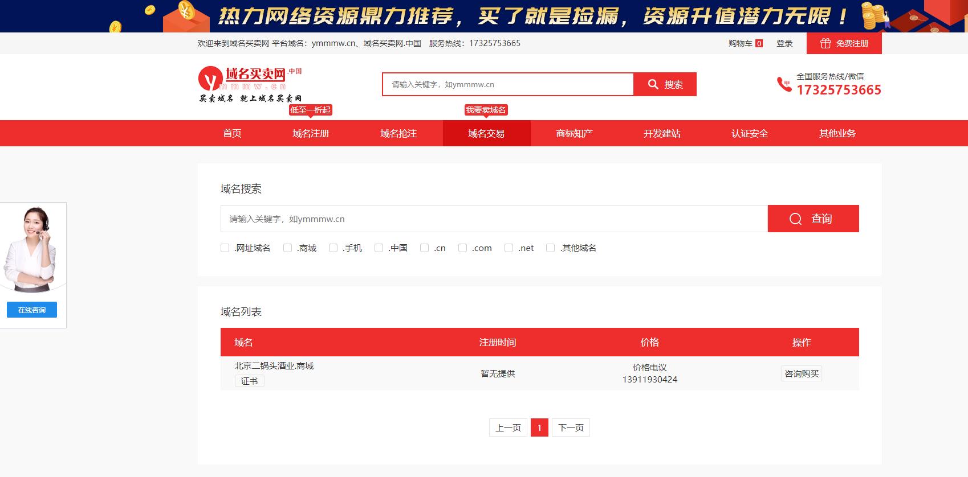Select the 域名交易 menu item
The height and width of the screenshot is (477, 968).
tap(486, 133)
